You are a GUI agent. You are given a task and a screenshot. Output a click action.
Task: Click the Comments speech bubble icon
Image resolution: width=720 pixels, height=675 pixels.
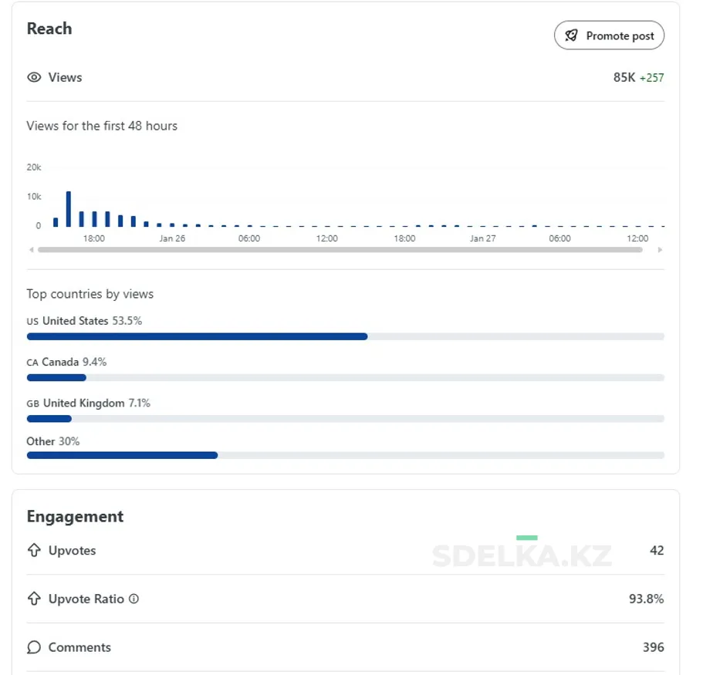tap(34, 647)
